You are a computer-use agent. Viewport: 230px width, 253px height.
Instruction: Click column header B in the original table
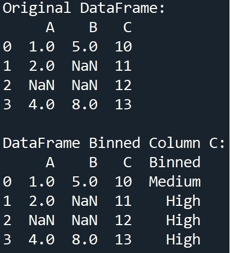tap(94, 27)
